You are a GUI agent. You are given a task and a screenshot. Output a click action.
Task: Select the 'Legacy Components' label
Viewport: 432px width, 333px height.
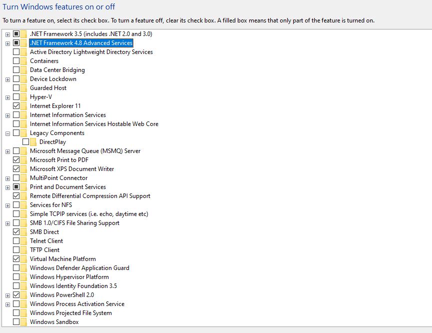[57, 133]
